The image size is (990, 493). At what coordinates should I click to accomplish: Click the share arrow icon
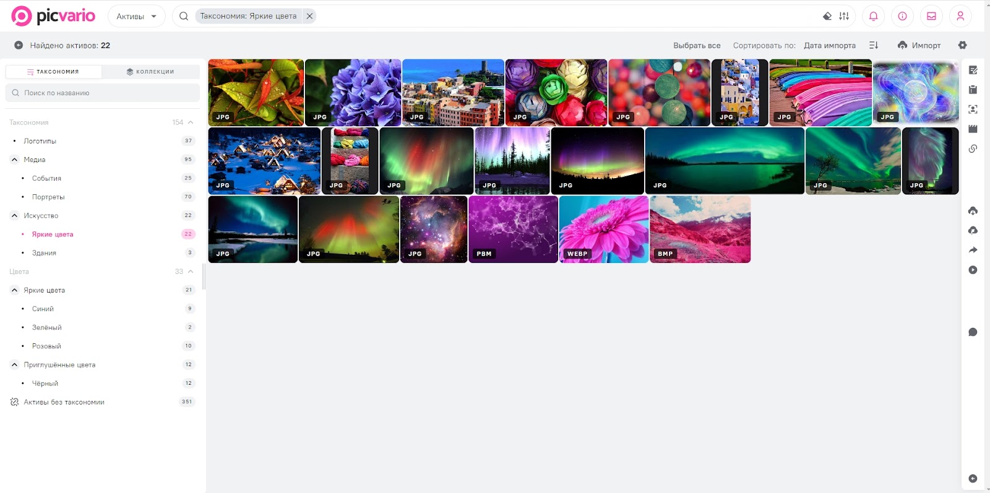click(973, 250)
